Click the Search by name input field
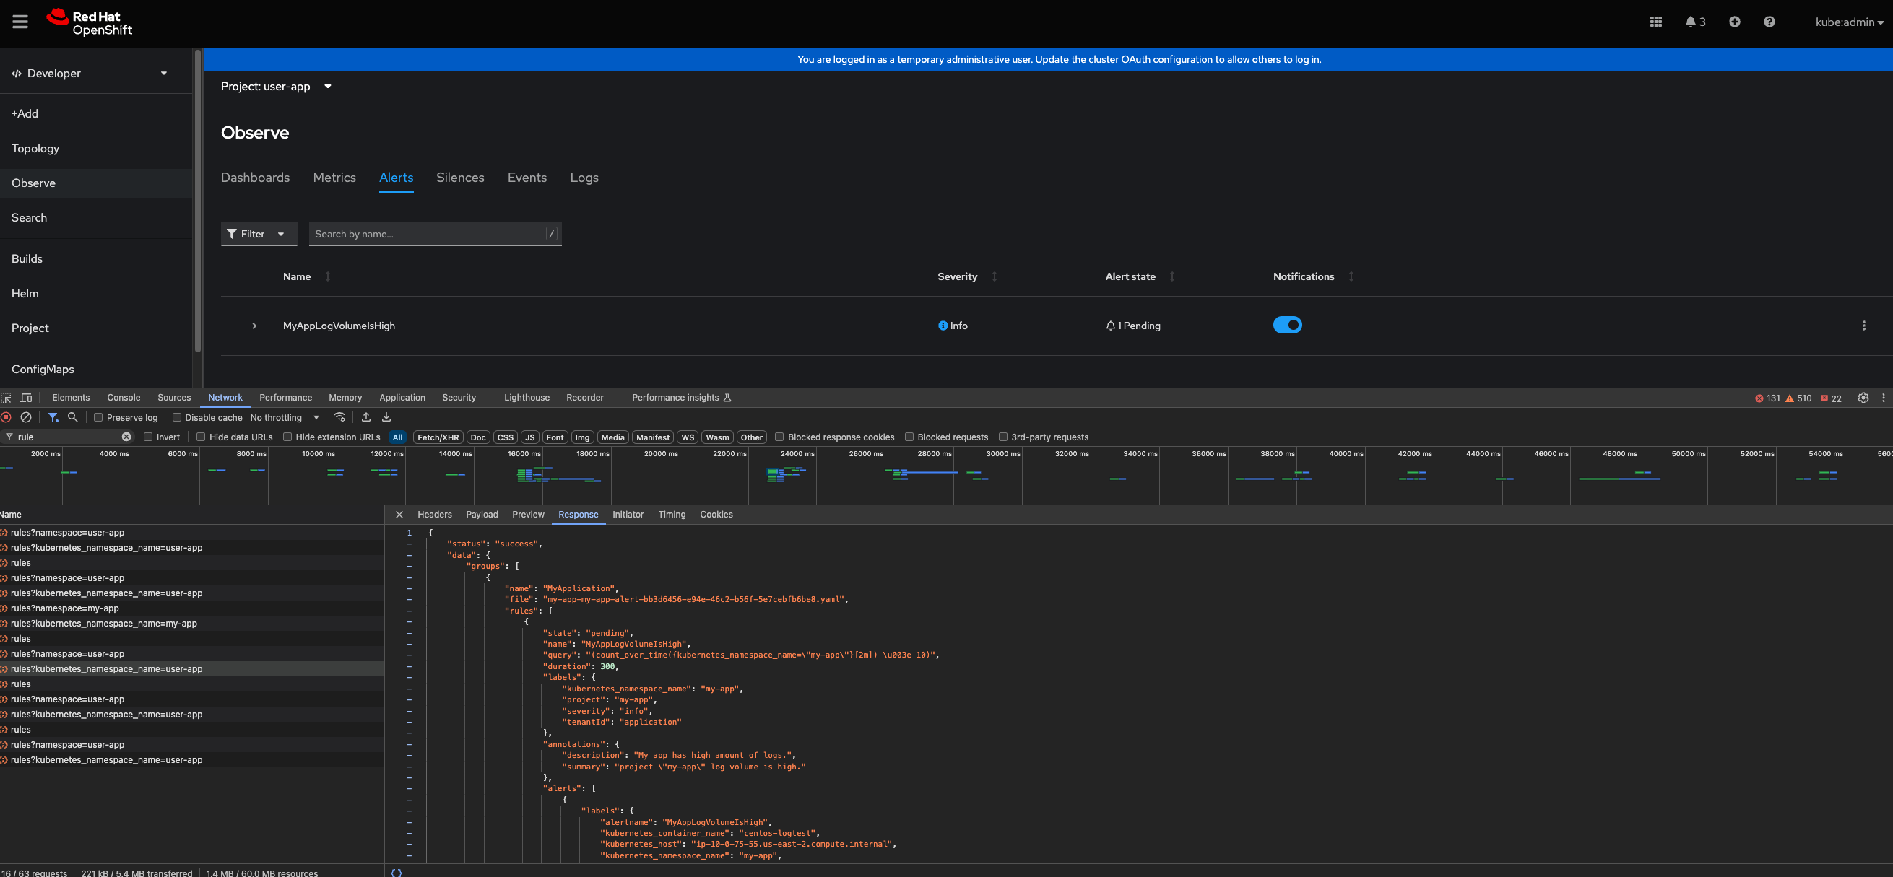1893x877 pixels. point(426,234)
